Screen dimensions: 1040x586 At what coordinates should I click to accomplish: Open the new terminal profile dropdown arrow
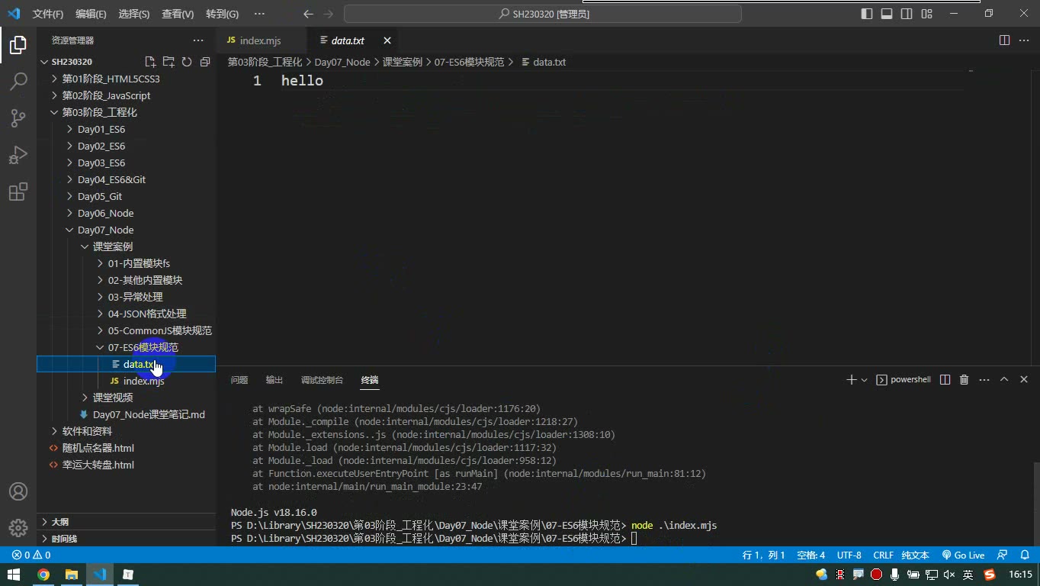(x=865, y=380)
